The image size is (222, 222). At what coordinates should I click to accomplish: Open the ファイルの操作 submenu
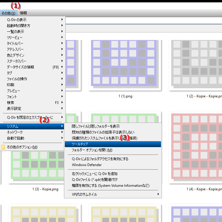[x=33, y=79]
